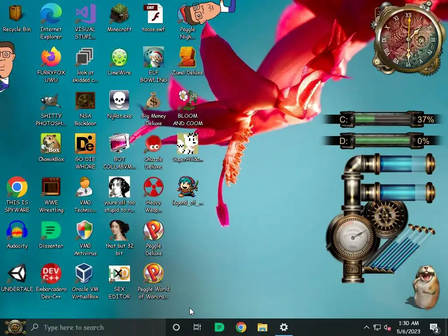448x336 pixels.
Task: Click the 'Type here to search' box
Action: click(96, 327)
